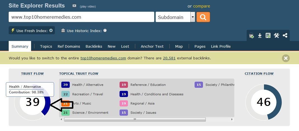The width and height of the screenshot is (299, 131).
Task: Click the Science / Environment topic label
Action: [90, 113]
